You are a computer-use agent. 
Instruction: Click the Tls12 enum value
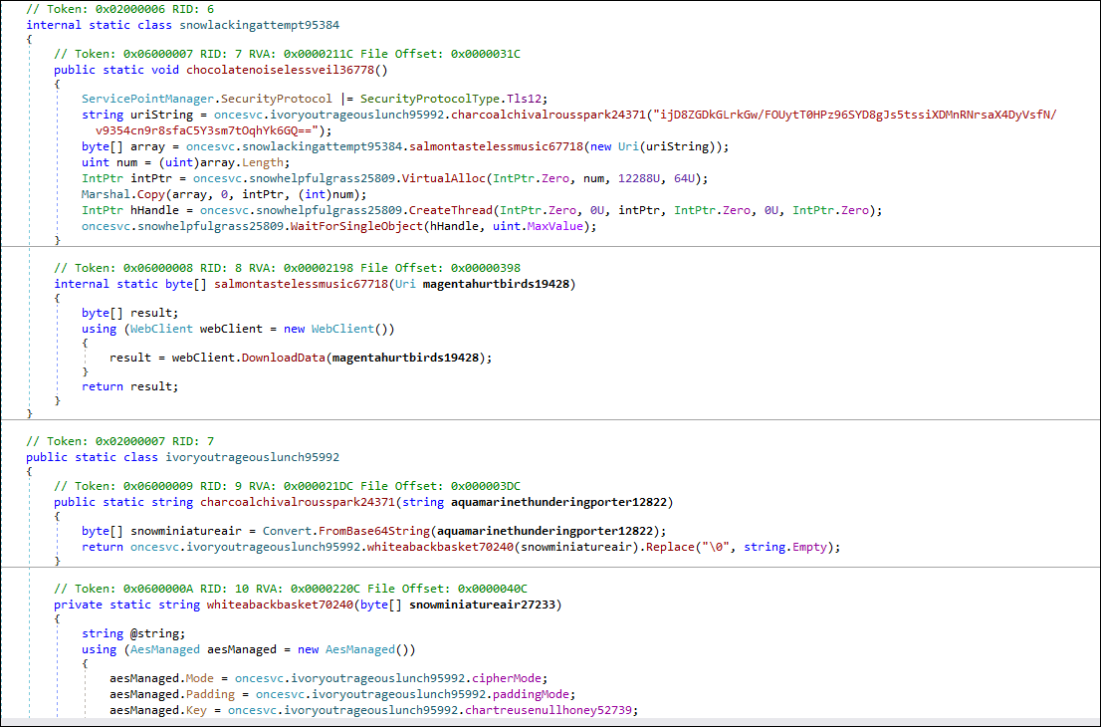tap(524, 99)
